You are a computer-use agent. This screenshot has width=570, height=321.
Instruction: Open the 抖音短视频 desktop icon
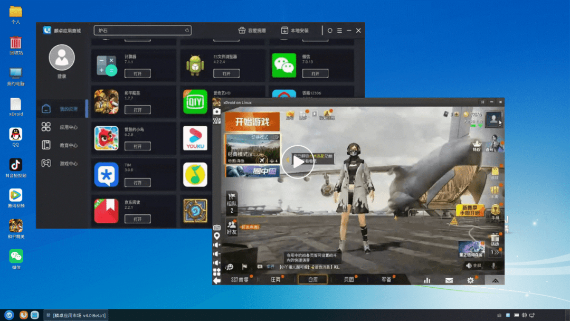pyautogui.click(x=16, y=168)
